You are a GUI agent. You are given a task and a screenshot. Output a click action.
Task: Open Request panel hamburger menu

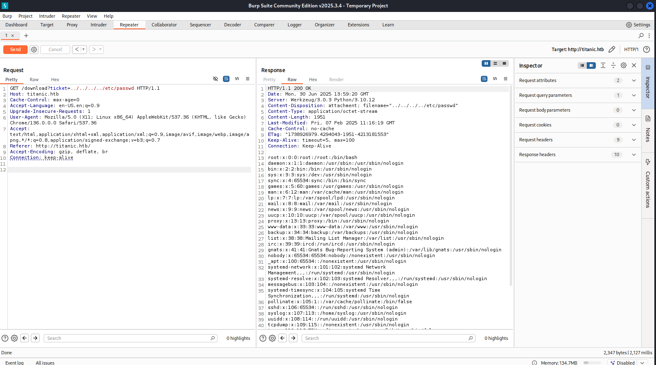pos(248,79)
